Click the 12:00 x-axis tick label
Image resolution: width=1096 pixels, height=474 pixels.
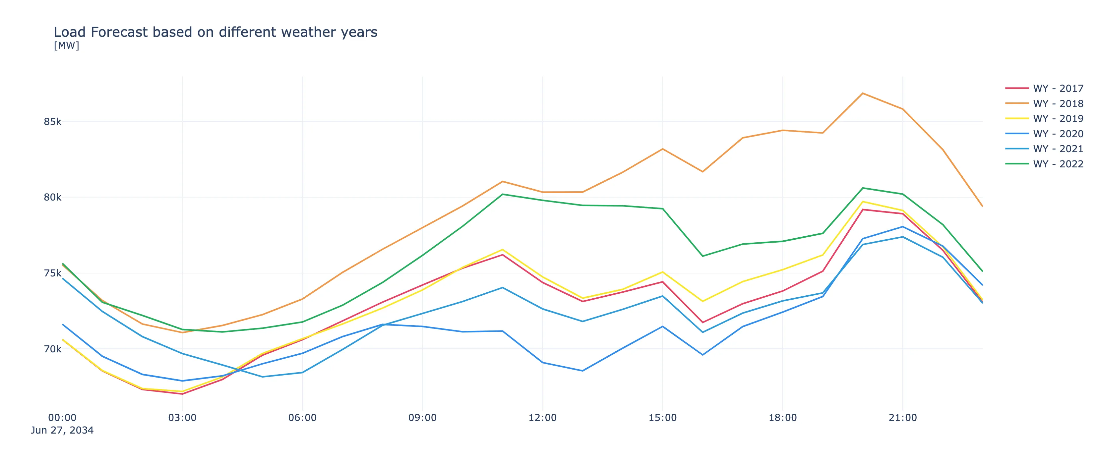tap(542, 418)
